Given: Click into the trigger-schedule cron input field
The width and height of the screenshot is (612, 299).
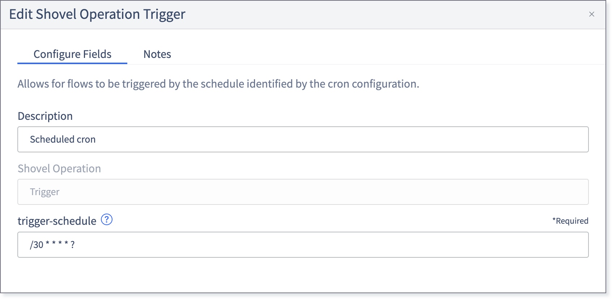Looking at the screenshot, I should coord(303,245).
